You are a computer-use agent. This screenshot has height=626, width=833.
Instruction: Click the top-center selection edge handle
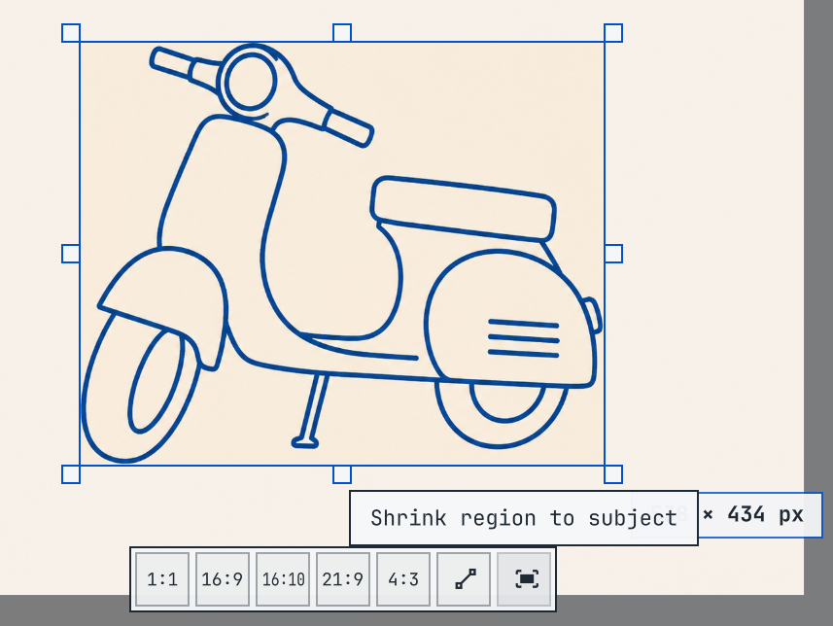coord(342,33)
